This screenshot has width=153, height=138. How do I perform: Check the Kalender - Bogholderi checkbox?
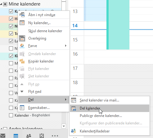tap(11, 115)
